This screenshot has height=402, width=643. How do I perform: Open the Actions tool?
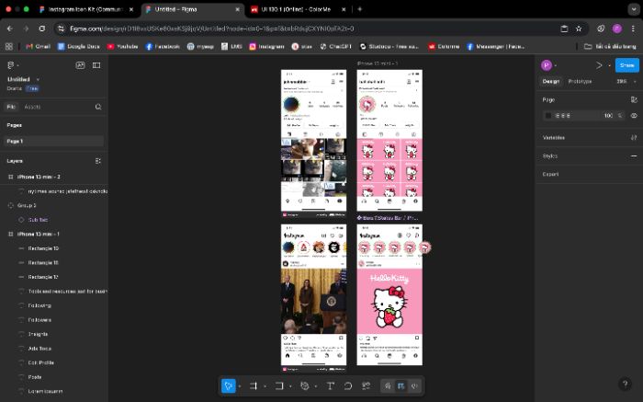pos(366,385)
